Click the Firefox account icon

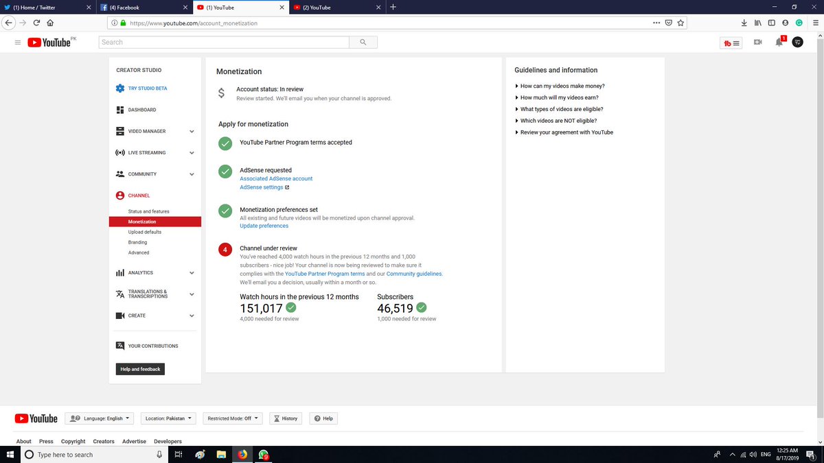coord(786,22)
